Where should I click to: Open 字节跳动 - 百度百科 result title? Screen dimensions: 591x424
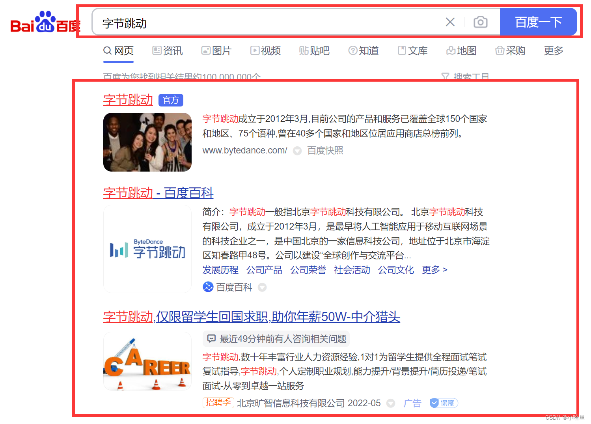tap(158, 193)
